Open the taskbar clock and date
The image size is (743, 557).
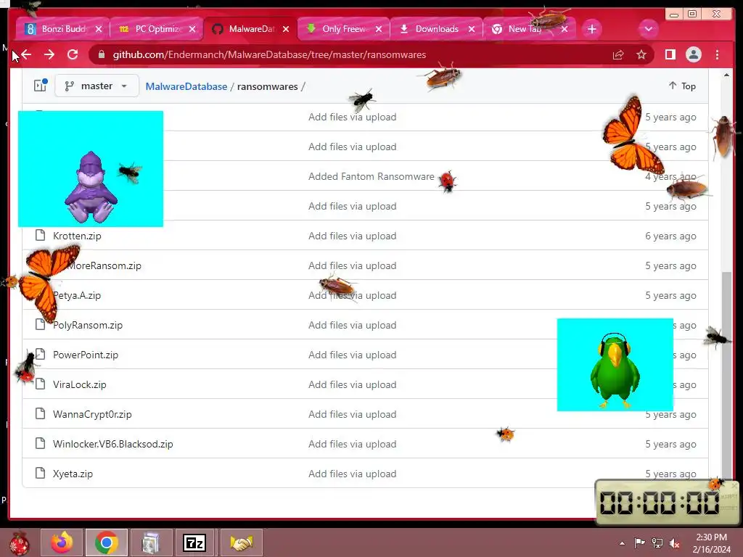click(711, 543)
